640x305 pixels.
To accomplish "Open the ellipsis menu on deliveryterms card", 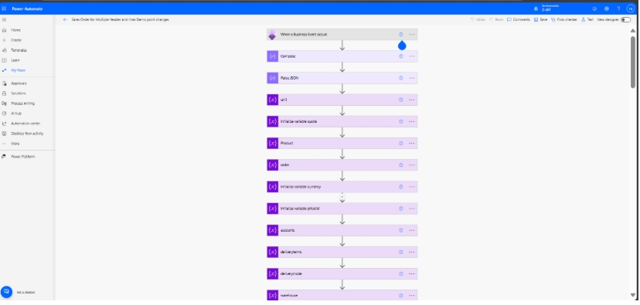I will (411, 252).
